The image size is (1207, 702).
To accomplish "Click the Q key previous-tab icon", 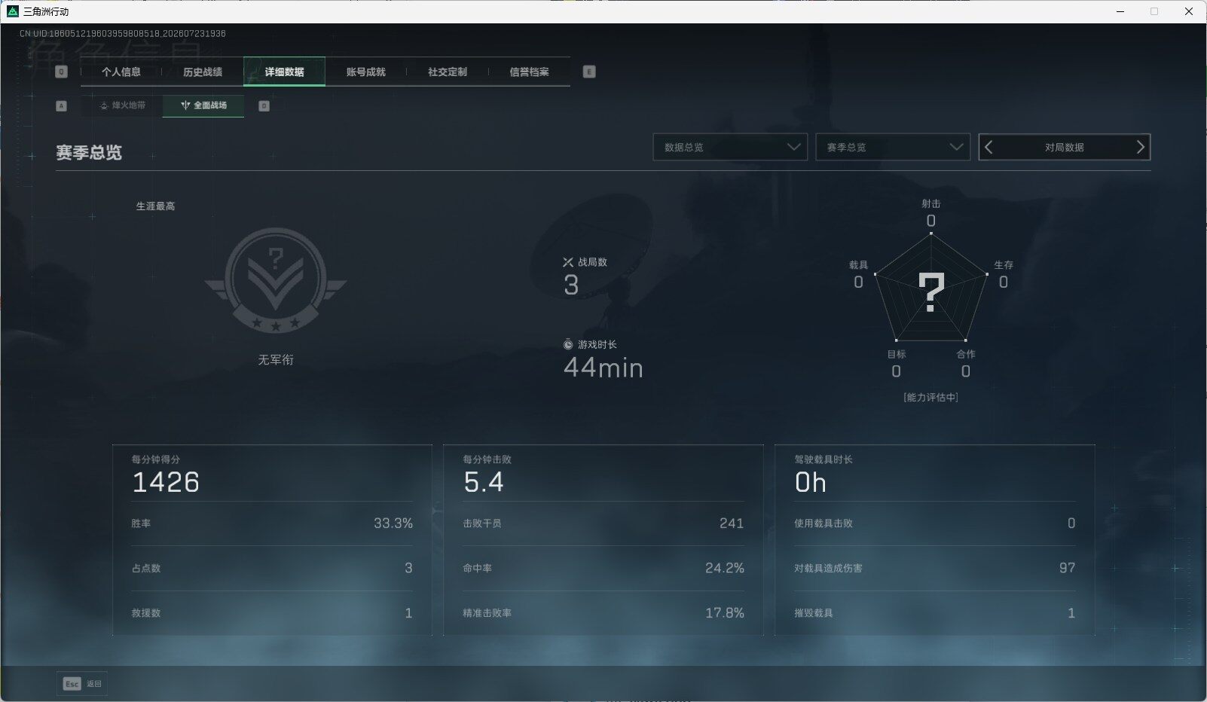I will click(62, 72).
